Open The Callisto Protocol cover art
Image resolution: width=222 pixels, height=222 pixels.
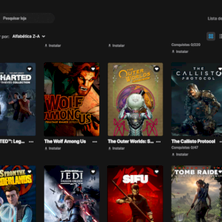196,99
